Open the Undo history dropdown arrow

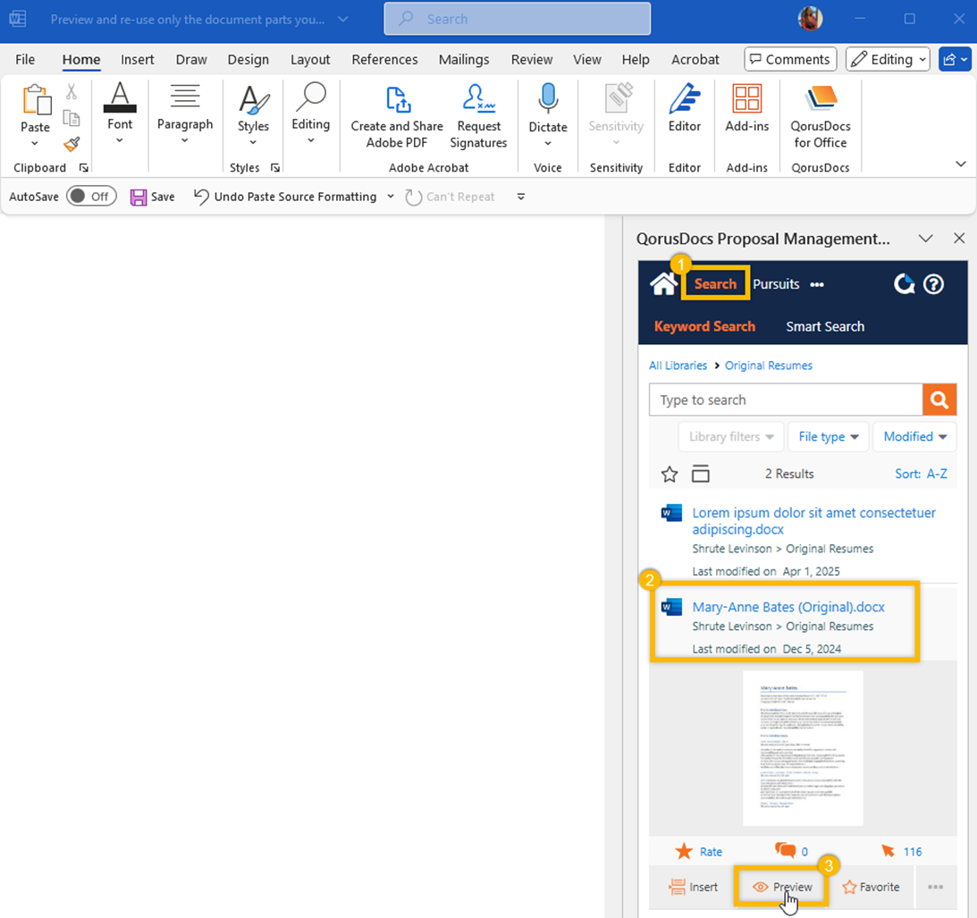391,197
